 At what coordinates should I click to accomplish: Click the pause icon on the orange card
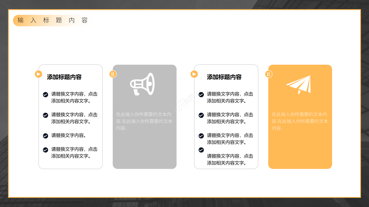(x=269, y=74)
